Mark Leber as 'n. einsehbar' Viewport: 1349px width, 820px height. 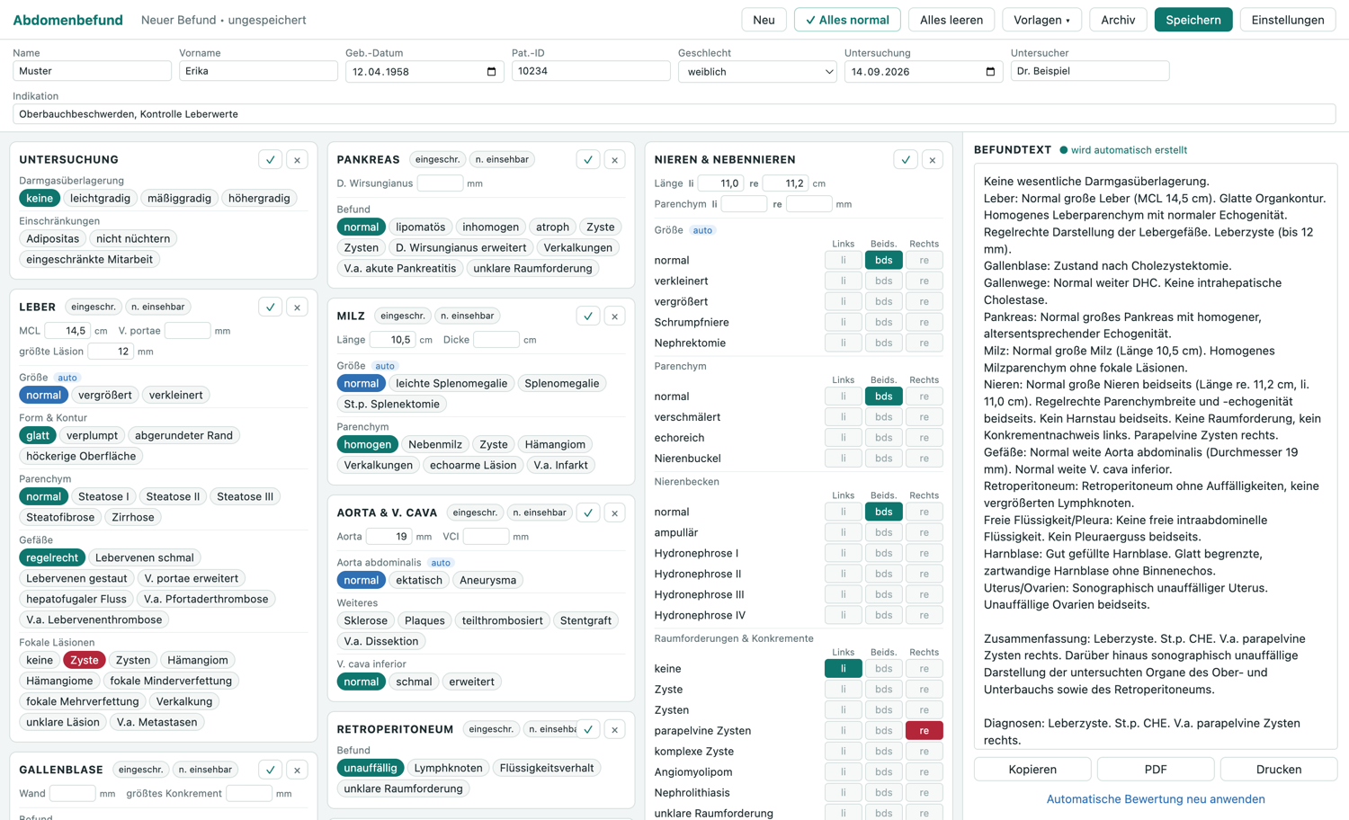click(x=158, y=307)
